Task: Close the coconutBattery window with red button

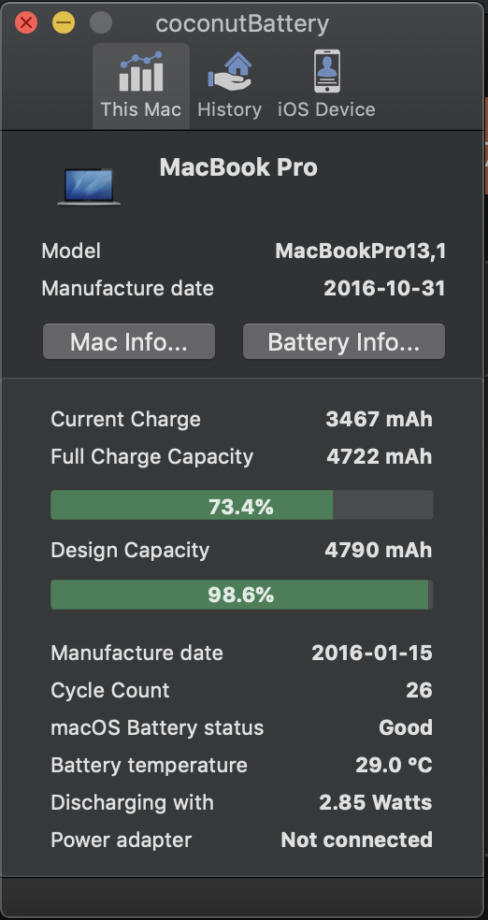Action: [26, 23]
